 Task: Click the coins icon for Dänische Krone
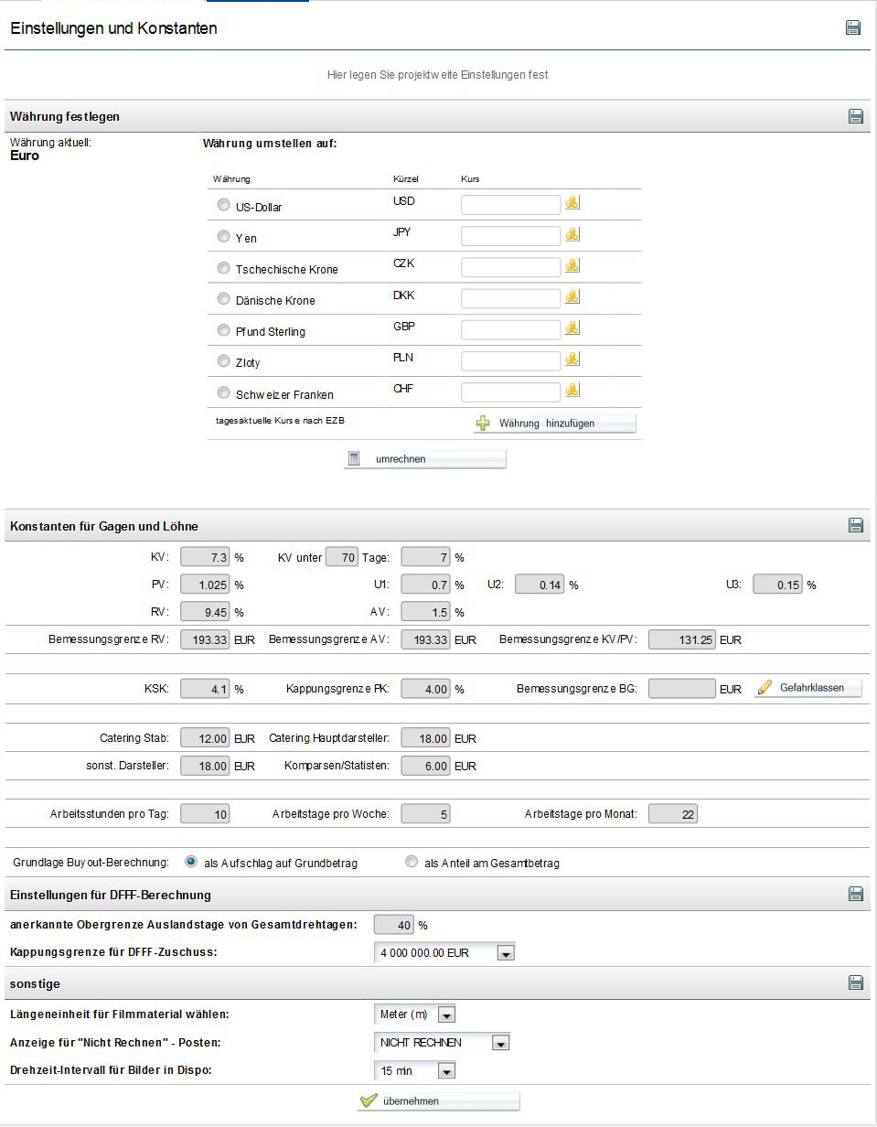coord(572,297)
